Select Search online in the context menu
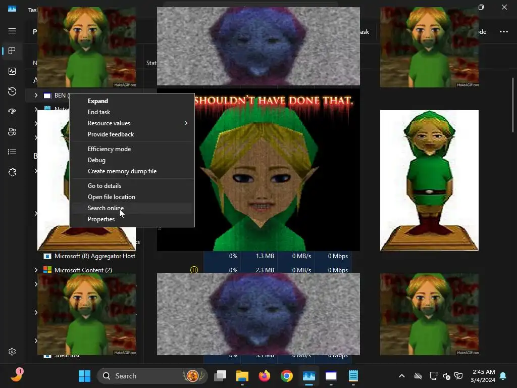 click(x=106, y=208)
